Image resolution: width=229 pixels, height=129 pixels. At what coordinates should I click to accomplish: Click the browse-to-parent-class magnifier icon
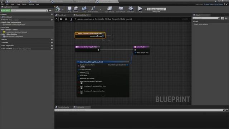click(x=224, y=4)
